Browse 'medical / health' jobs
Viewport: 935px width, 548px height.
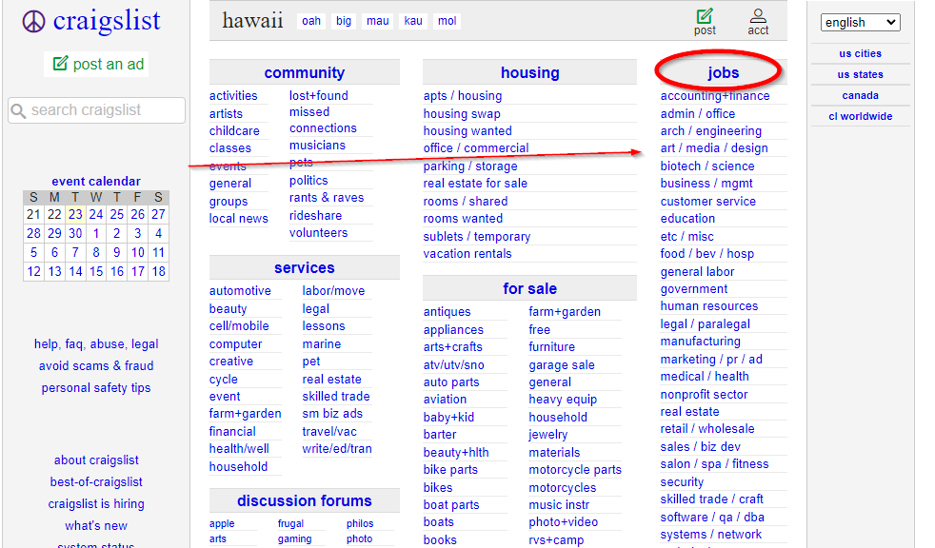(x=705, y=377)
